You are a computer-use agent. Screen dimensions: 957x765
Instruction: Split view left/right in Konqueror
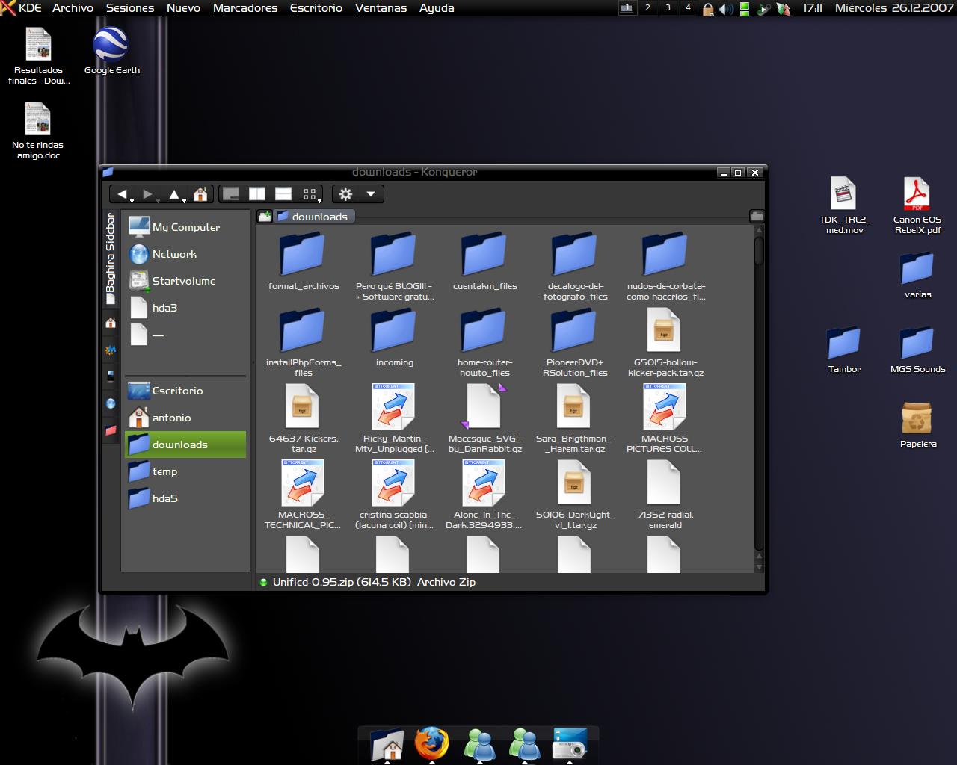point(257,194)
